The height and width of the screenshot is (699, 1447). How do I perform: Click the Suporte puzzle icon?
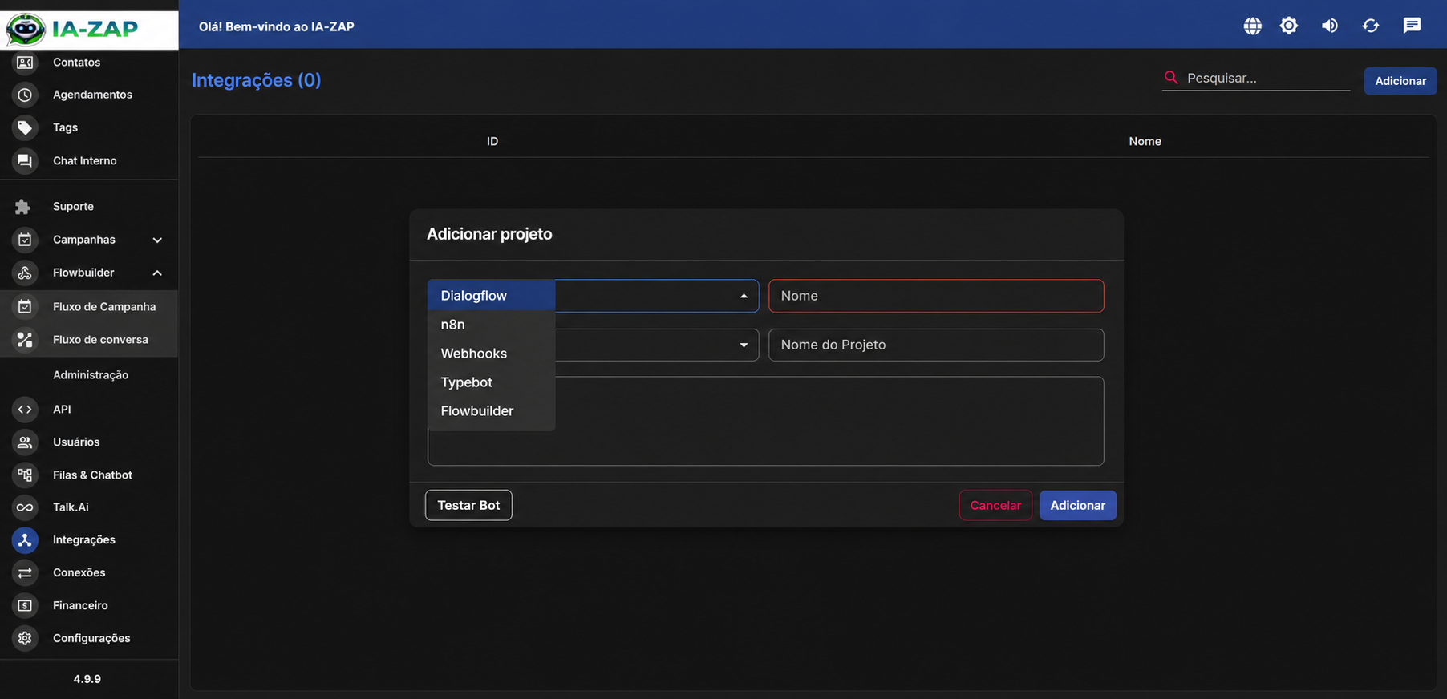point(22,207)
